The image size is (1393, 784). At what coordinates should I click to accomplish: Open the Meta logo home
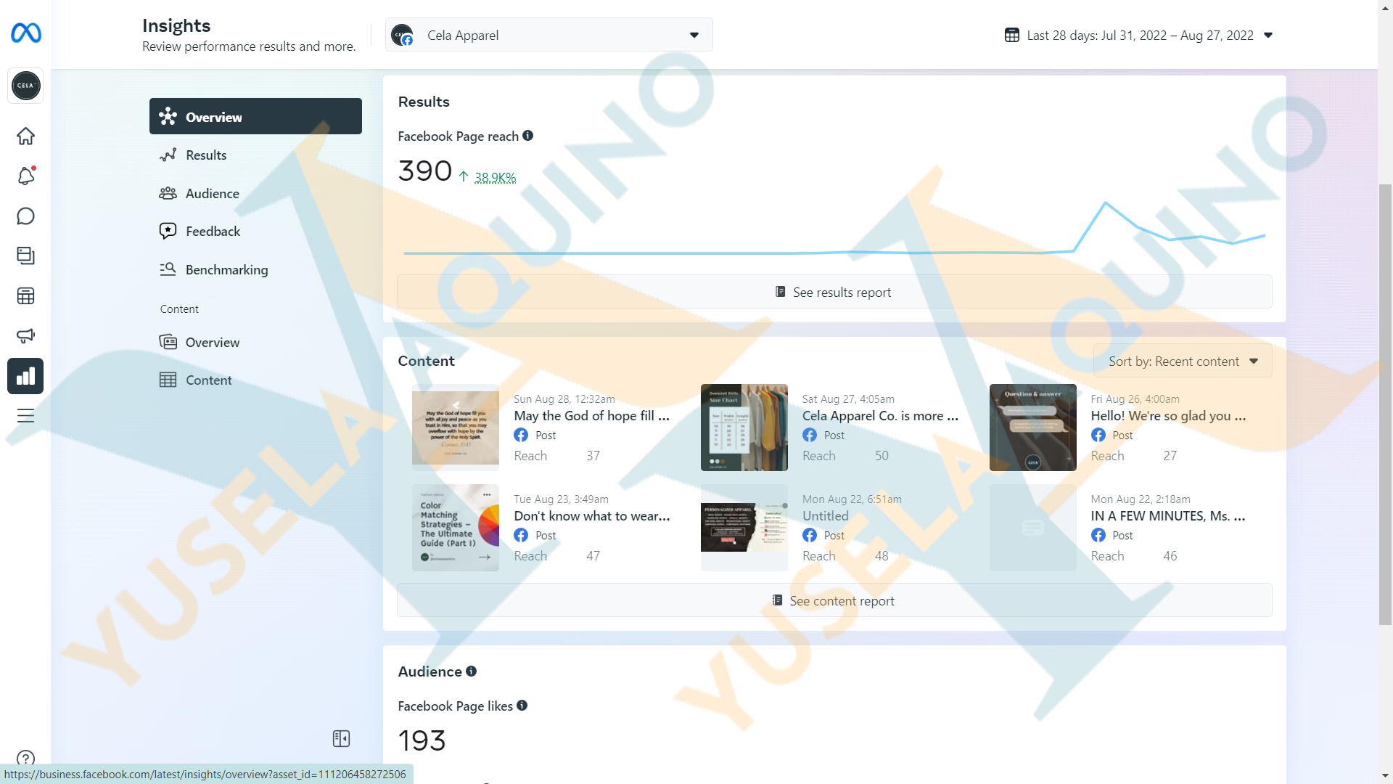pyautogui.click(x=25, y=33)
